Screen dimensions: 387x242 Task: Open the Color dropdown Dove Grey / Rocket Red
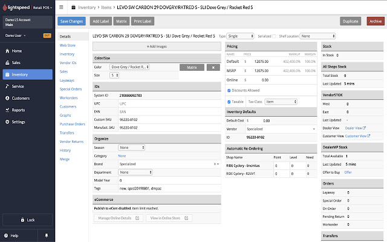[x=129, y=67]
